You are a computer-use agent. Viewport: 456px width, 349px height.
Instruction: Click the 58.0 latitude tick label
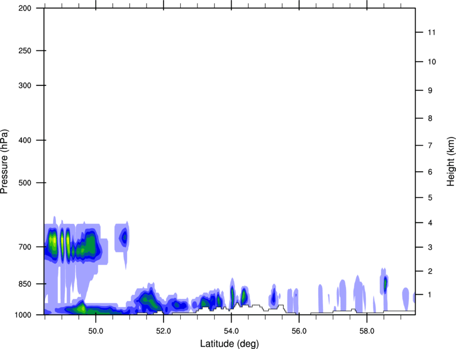pyautogui.click(x=367, y=331)
